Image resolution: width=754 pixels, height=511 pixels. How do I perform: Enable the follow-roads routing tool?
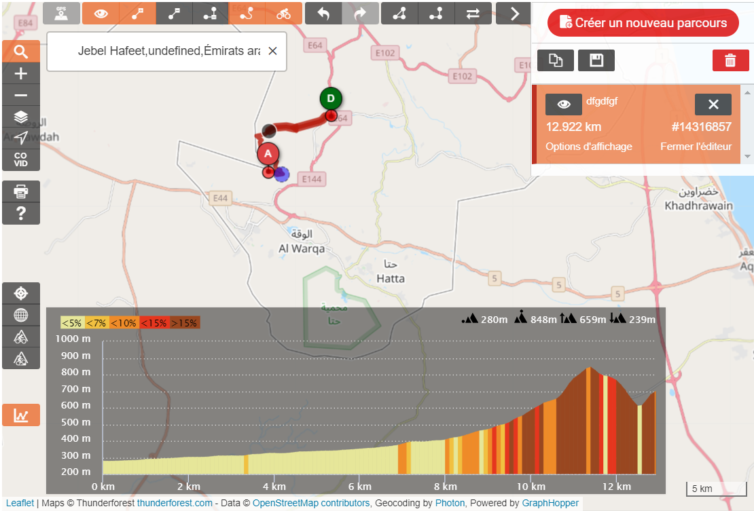click(247, 14)
